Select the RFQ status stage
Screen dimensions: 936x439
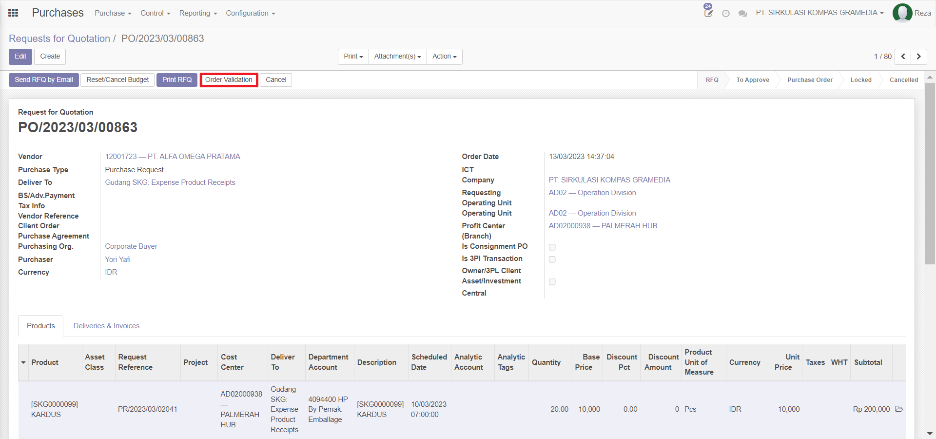click(x=712, y=80)
